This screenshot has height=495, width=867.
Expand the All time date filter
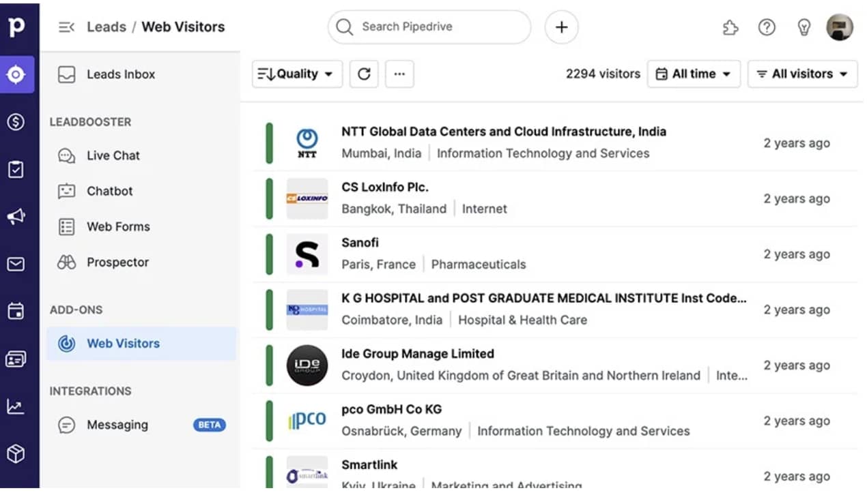click(694, 74)
